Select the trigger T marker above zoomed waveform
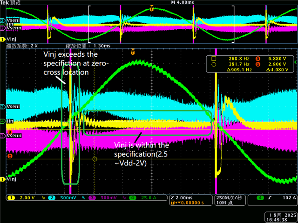 pos(133,52)
